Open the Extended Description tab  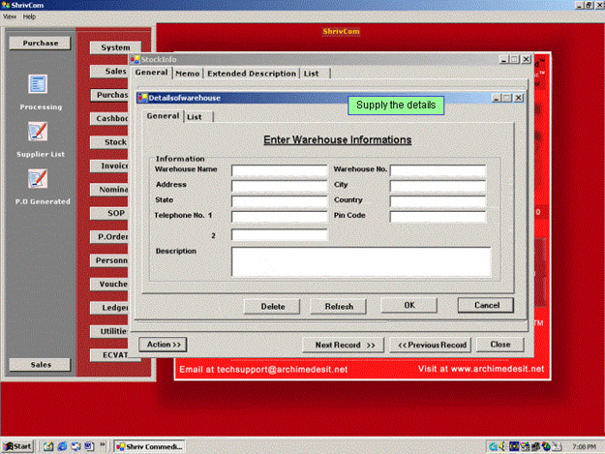252,74
